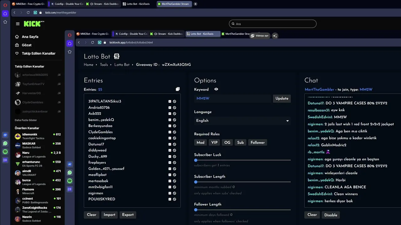Ban ClydeGambles from the entries list
Viewport: 401px width, 225px height.
[x=174, y=132]
